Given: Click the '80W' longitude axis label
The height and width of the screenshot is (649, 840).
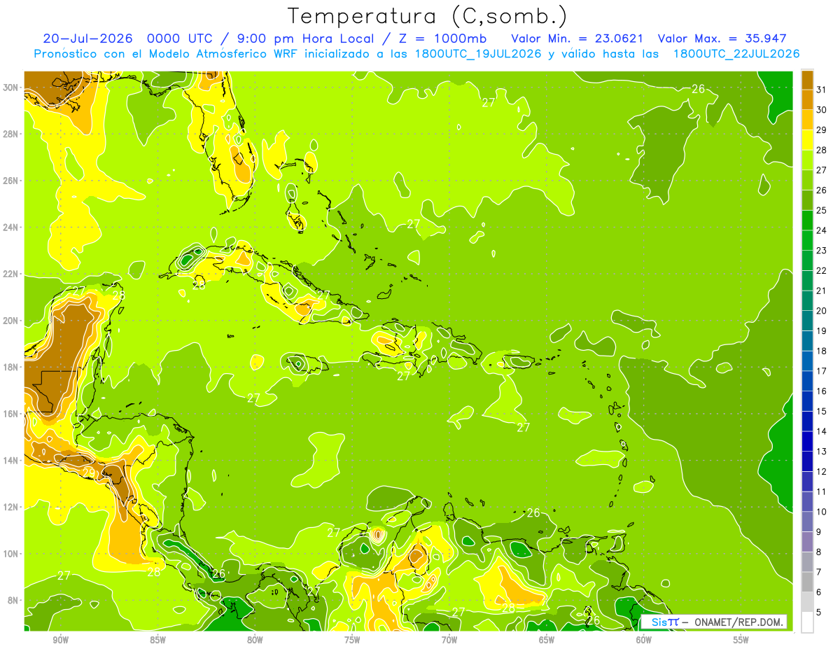Looking at the screenshot, I should [255, 641].
